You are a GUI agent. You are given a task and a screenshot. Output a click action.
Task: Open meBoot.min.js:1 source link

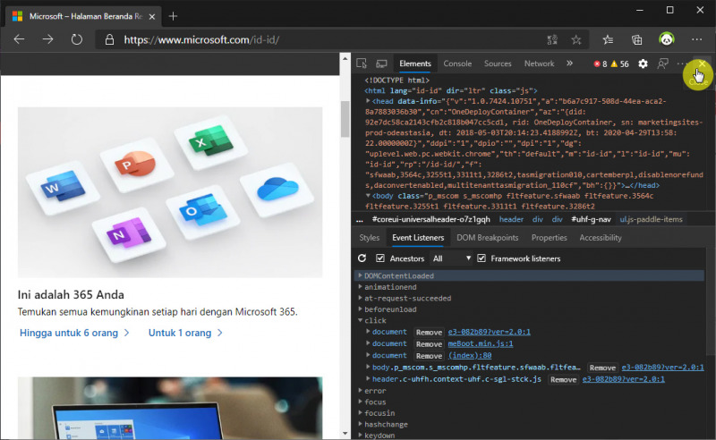pyautogui.click(x=481, y=343)
